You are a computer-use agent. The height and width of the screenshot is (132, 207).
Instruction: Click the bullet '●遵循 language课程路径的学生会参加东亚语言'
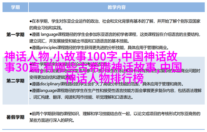click(115, 34)
